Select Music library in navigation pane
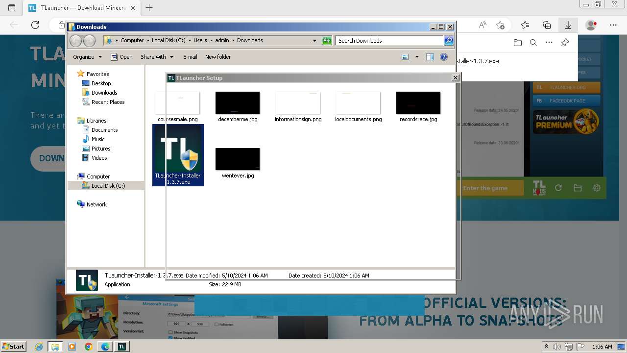The image size is (627, 353). [98, 139]
